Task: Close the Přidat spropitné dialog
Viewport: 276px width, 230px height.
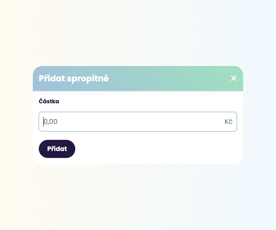Action: [233, 78]
